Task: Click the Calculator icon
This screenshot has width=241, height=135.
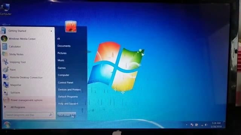Action: pos(5,46)
